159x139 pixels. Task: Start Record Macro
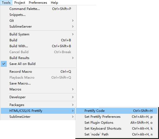[38, 72]
